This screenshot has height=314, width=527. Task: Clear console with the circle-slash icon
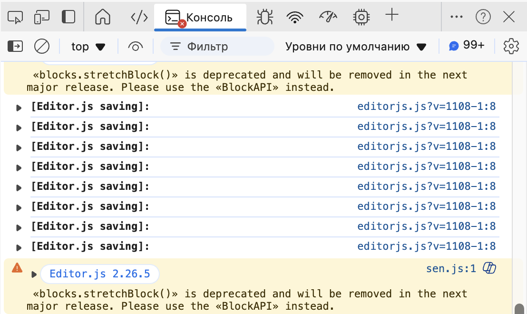[42, 46]
